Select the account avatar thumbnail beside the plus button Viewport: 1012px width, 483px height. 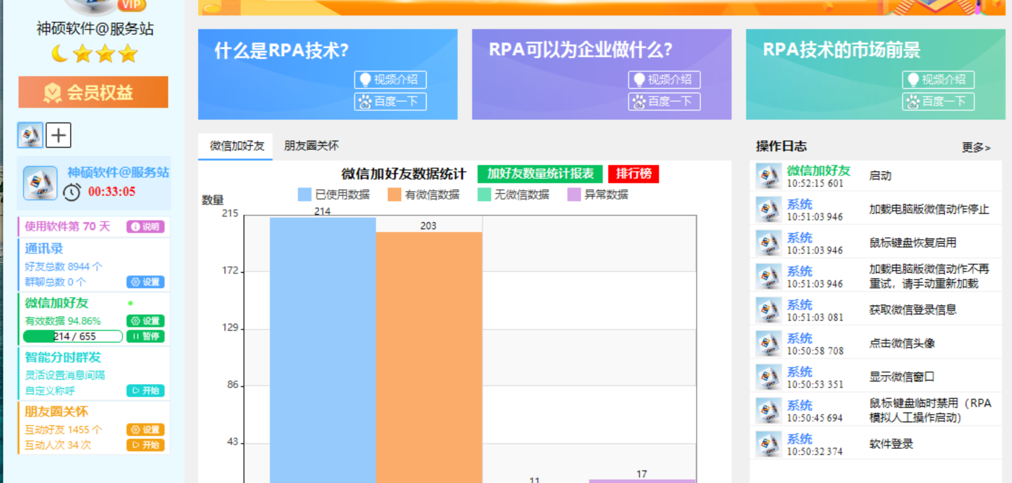pos(30,135)
